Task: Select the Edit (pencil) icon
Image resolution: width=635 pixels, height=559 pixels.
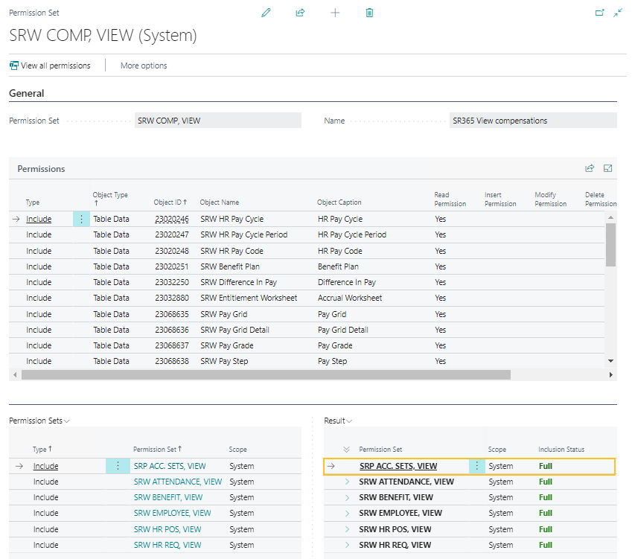Action: click(x=266, y=13)
